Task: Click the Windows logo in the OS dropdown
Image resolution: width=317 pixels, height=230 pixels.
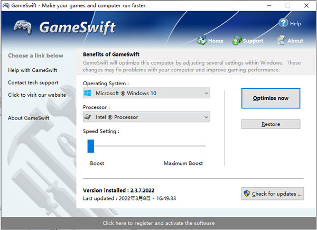Action: (x=88, y=93)
